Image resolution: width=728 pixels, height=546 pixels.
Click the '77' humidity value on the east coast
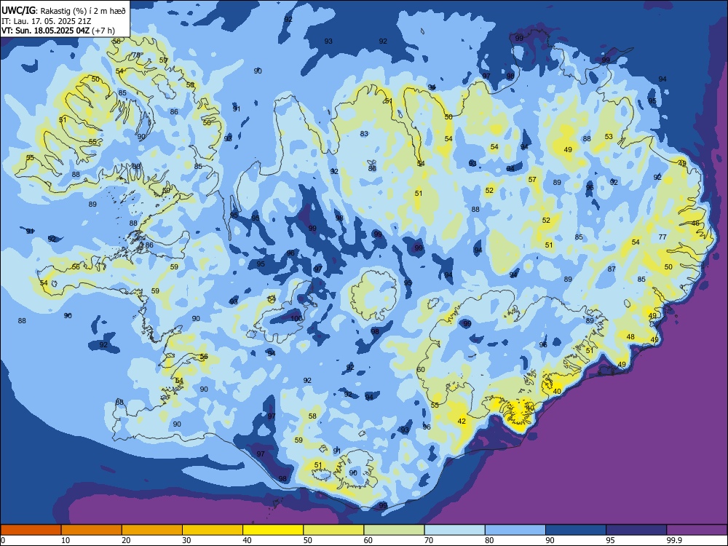coord(662,237)
